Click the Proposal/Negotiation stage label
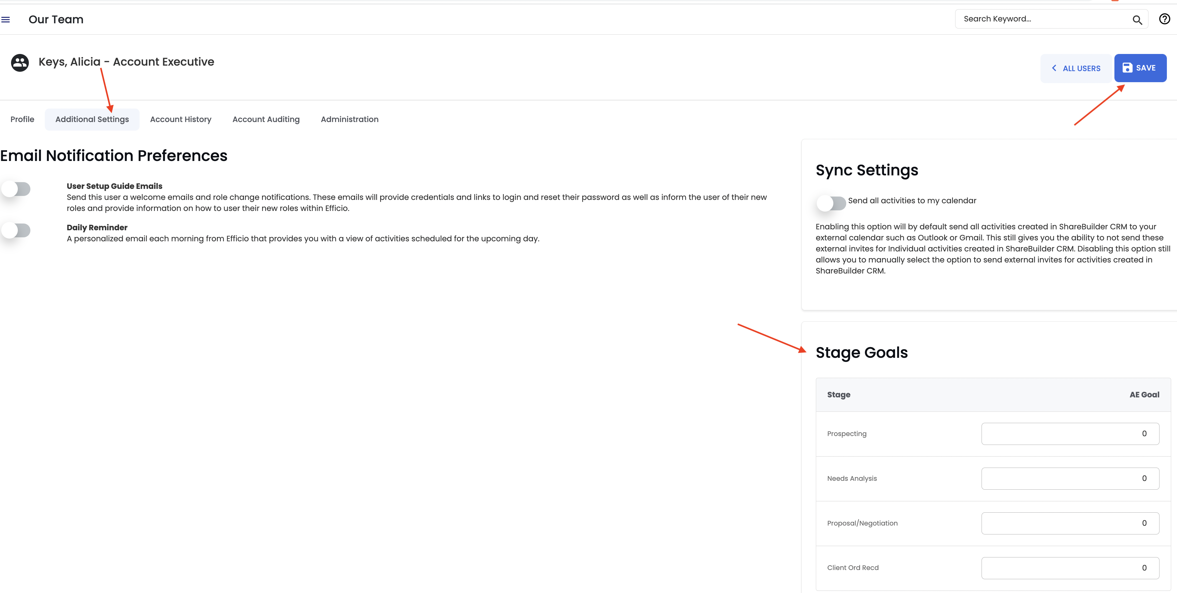Screen dimensions: 1177x593 point(862,523)
